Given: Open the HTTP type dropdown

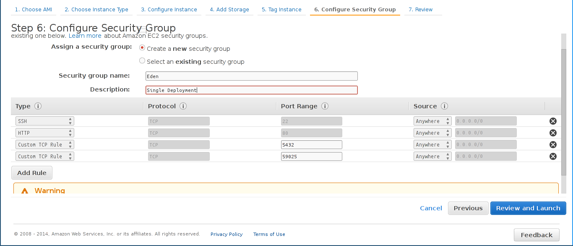Looking at the screenshot, I should [44, 133].
